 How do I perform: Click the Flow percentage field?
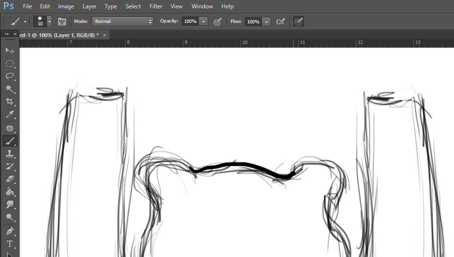pyautogui.click(x=253, y=21)
